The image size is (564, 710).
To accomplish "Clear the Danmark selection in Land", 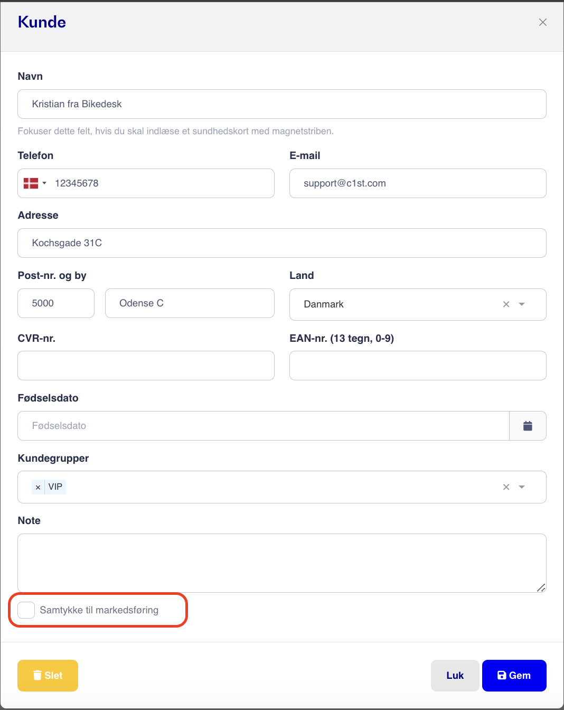I will [x=506, y=304].
